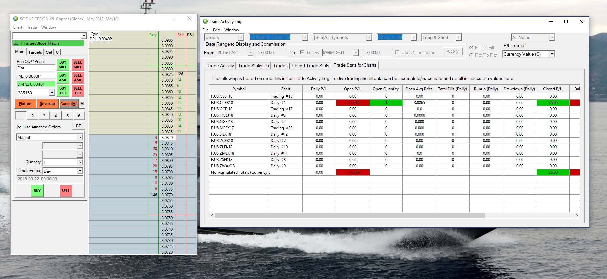Click the Apply date range button
This screenshot has height=279, width=607.
tap(452, 51)
